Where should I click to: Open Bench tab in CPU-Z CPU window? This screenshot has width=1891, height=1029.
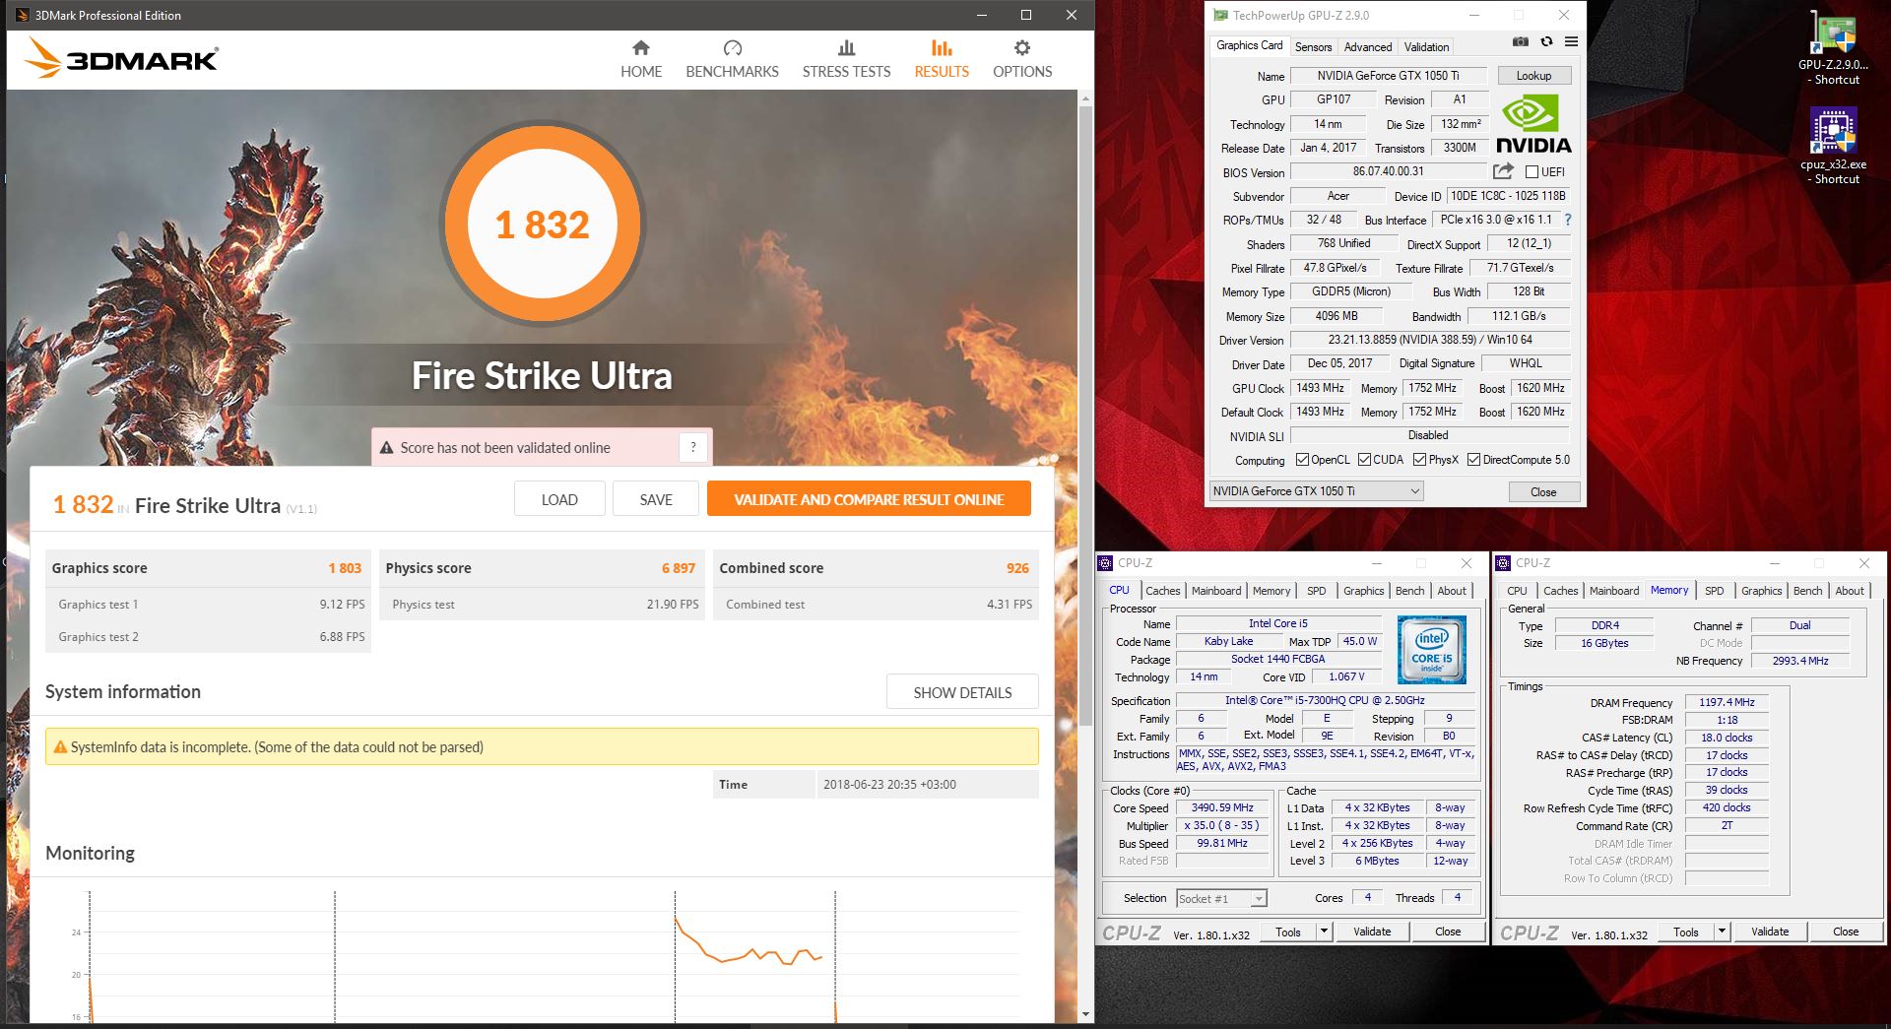pos(1409,591)
